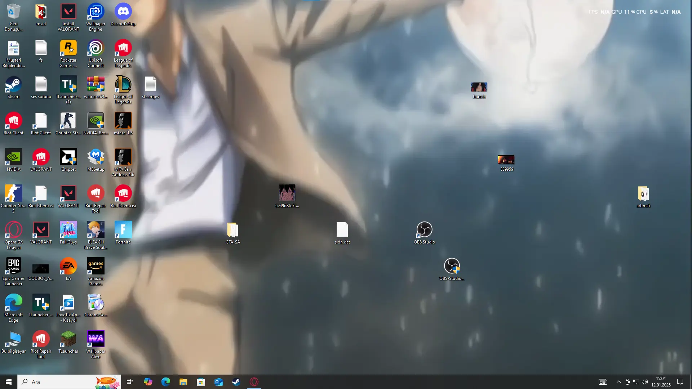692x389 pixels.
Task: Switch to Opera GX on the taskbar
Action: pyautogui.click(x=254, y=382)
